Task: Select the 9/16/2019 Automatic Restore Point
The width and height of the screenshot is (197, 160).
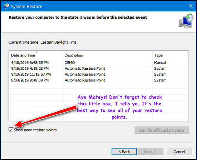Action: (x=99, y=68)
